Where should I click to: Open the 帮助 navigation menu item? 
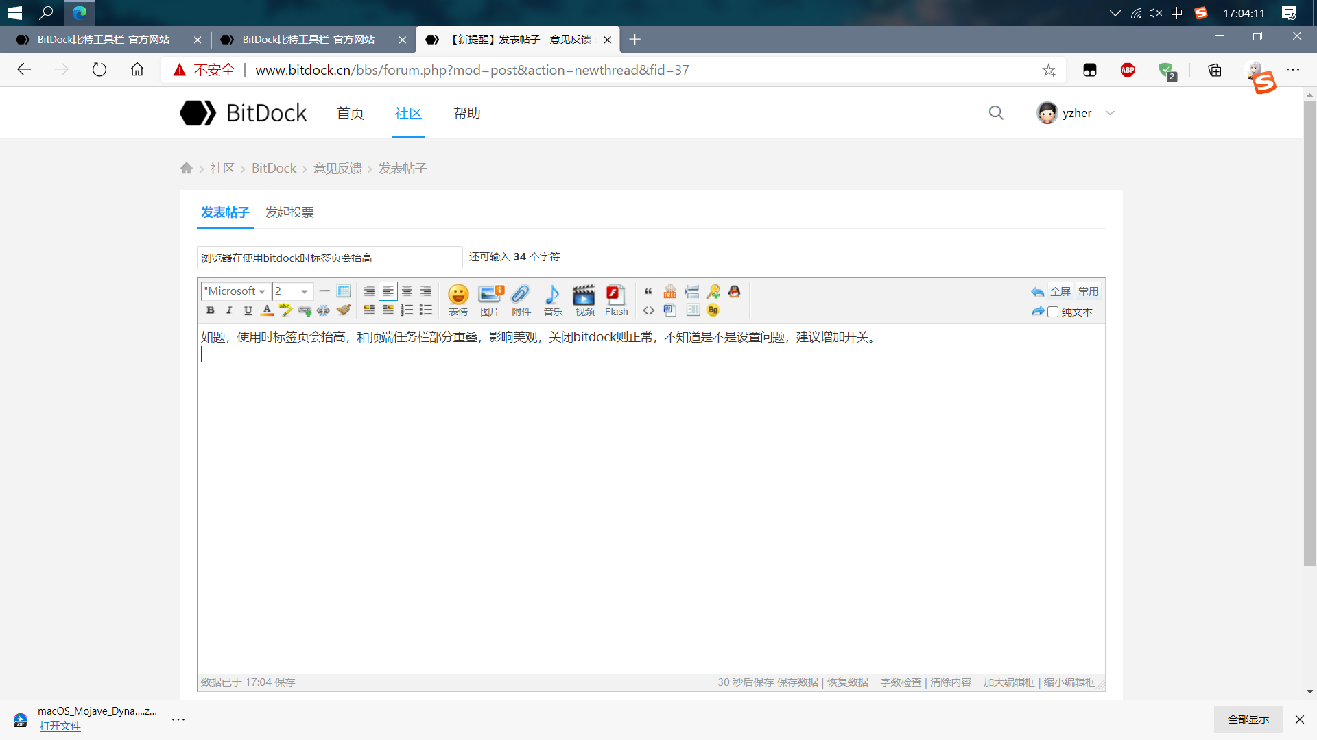[466, 113]
